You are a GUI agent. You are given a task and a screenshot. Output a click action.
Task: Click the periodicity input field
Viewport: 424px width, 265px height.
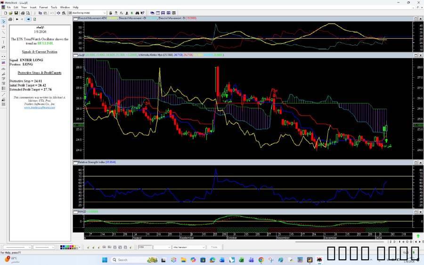pyautogui.click(x=145, y=247)
